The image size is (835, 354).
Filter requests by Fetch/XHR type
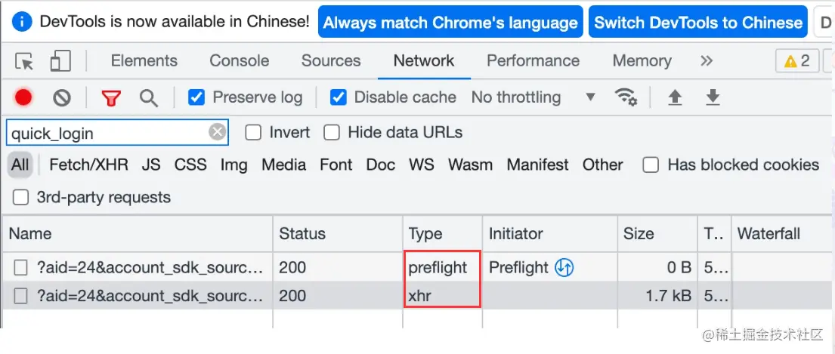88,165
